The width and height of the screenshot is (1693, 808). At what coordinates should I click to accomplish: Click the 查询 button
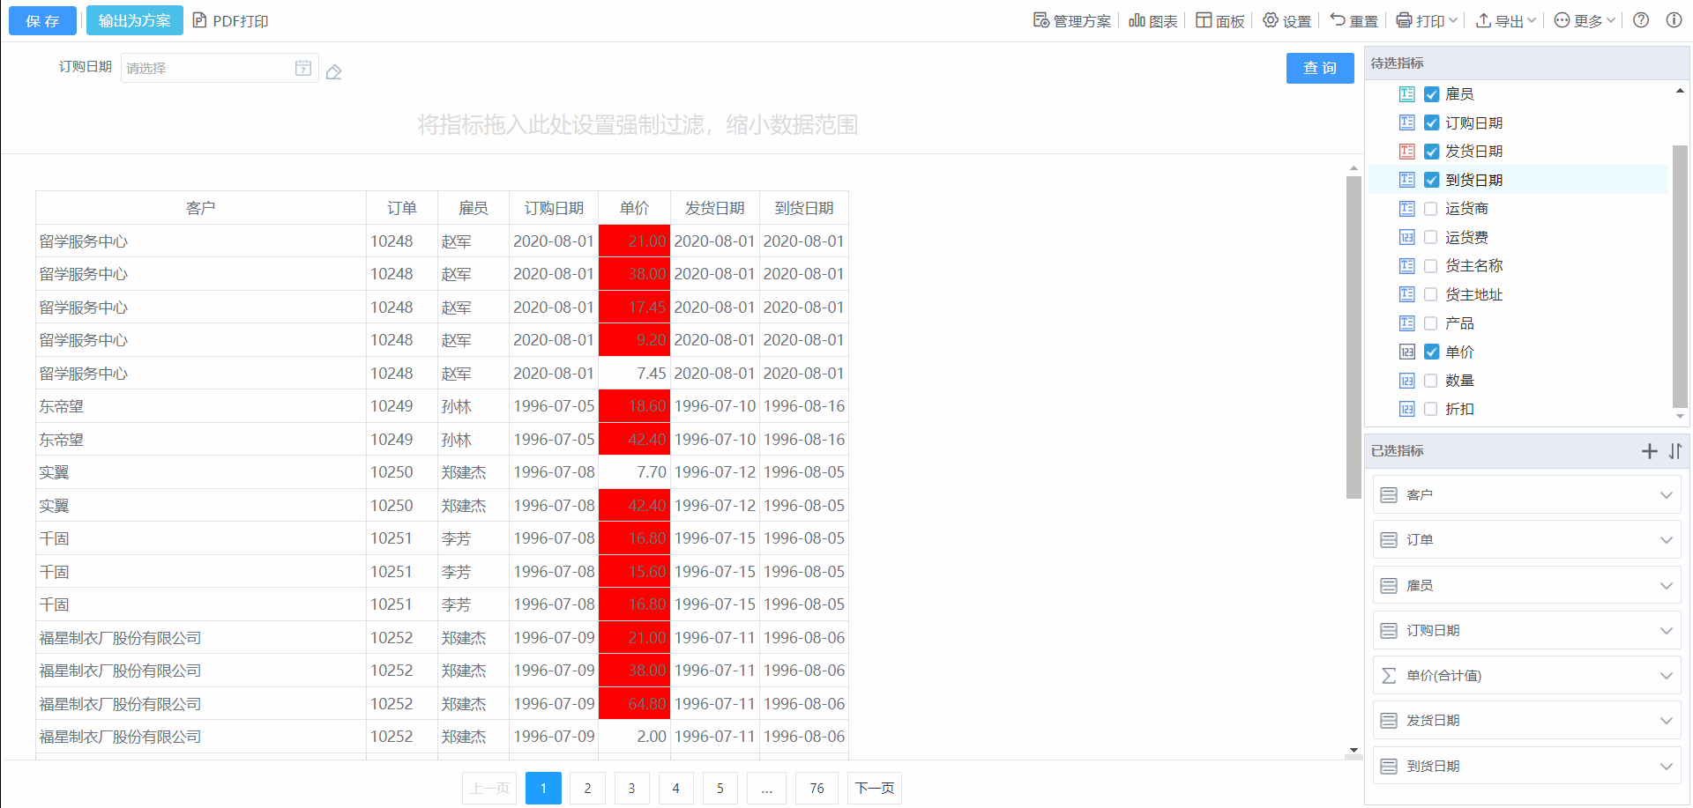tap(1319, 68)
